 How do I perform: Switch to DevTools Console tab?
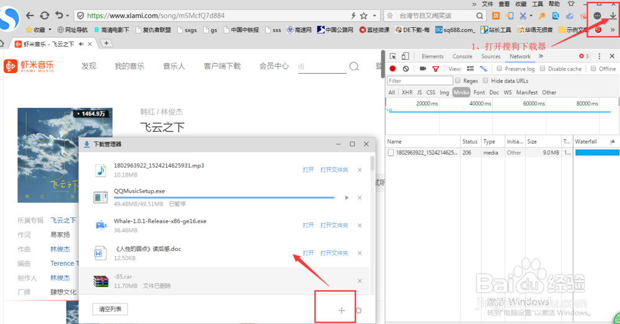(463, 56)
